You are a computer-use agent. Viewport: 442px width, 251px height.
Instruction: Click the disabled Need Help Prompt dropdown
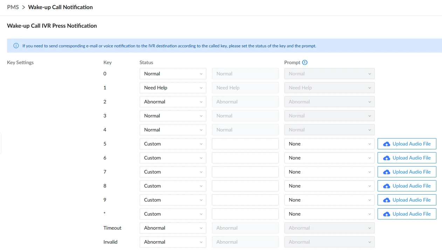(x=330, y=88)
